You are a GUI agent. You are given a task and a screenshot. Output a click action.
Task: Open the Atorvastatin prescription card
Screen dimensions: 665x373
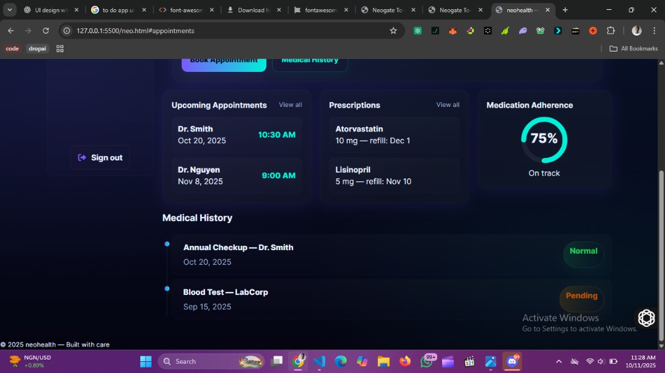[394, 135]
